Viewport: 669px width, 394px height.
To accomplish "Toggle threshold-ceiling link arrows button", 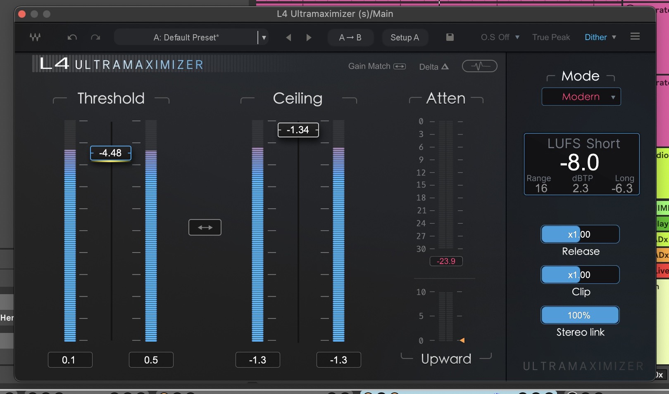I will coord(205,227).
